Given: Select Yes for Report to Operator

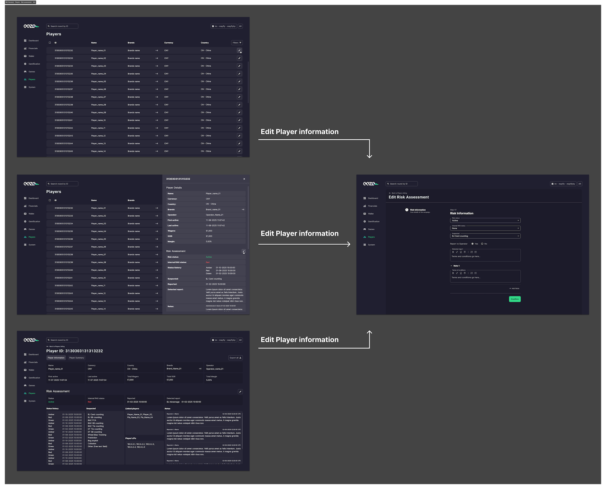Looking at the screenshot, I should [472, 244].
